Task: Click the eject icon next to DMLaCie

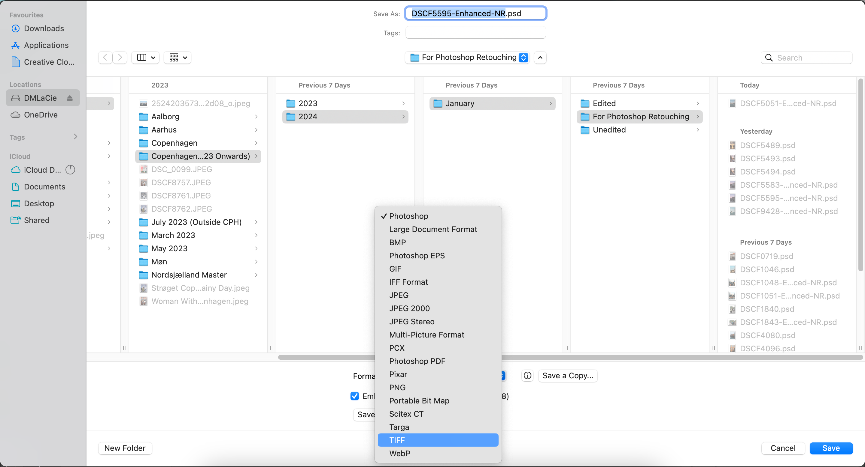Action: (x=70, y=98)
